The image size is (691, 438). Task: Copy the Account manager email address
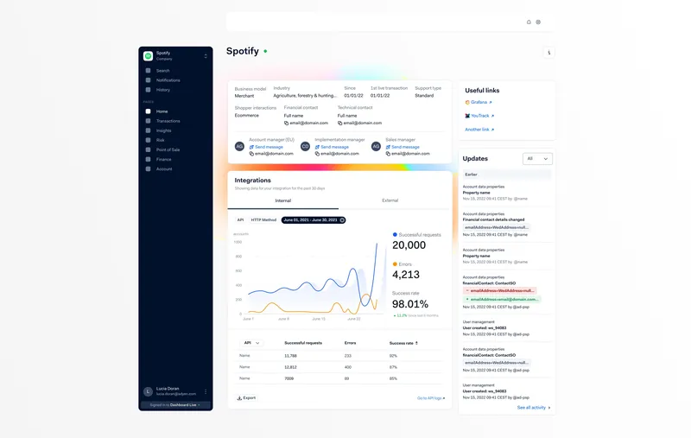coord(251,154)
